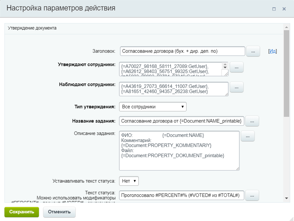Open the ellipsis picker beside Утверждают сотрудники
Image resolution: width=294 pixels, height=221 pixels.
pos(237,67)
